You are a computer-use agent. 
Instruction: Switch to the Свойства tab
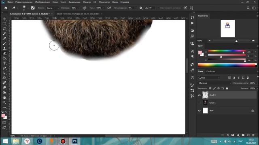[x=211, y=71]
